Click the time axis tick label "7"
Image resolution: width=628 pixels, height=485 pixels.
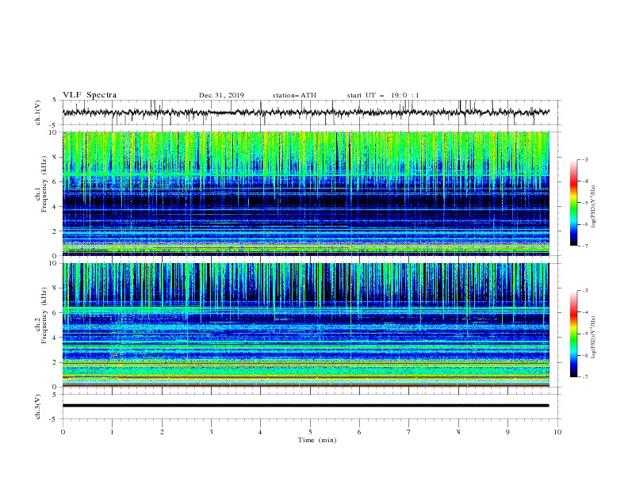click(409, 432)
